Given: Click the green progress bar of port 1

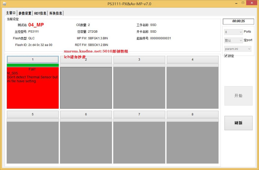Looking at the screenshot, I should click(33, 65).
